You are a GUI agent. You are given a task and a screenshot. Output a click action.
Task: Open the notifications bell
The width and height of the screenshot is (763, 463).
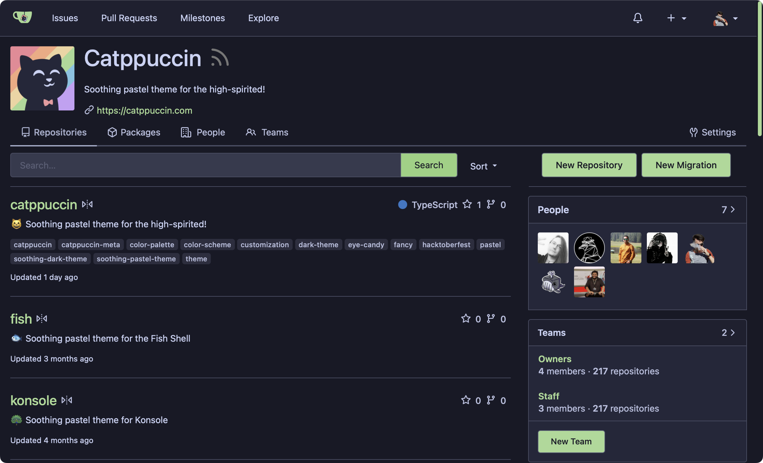[x=638, y=18]
